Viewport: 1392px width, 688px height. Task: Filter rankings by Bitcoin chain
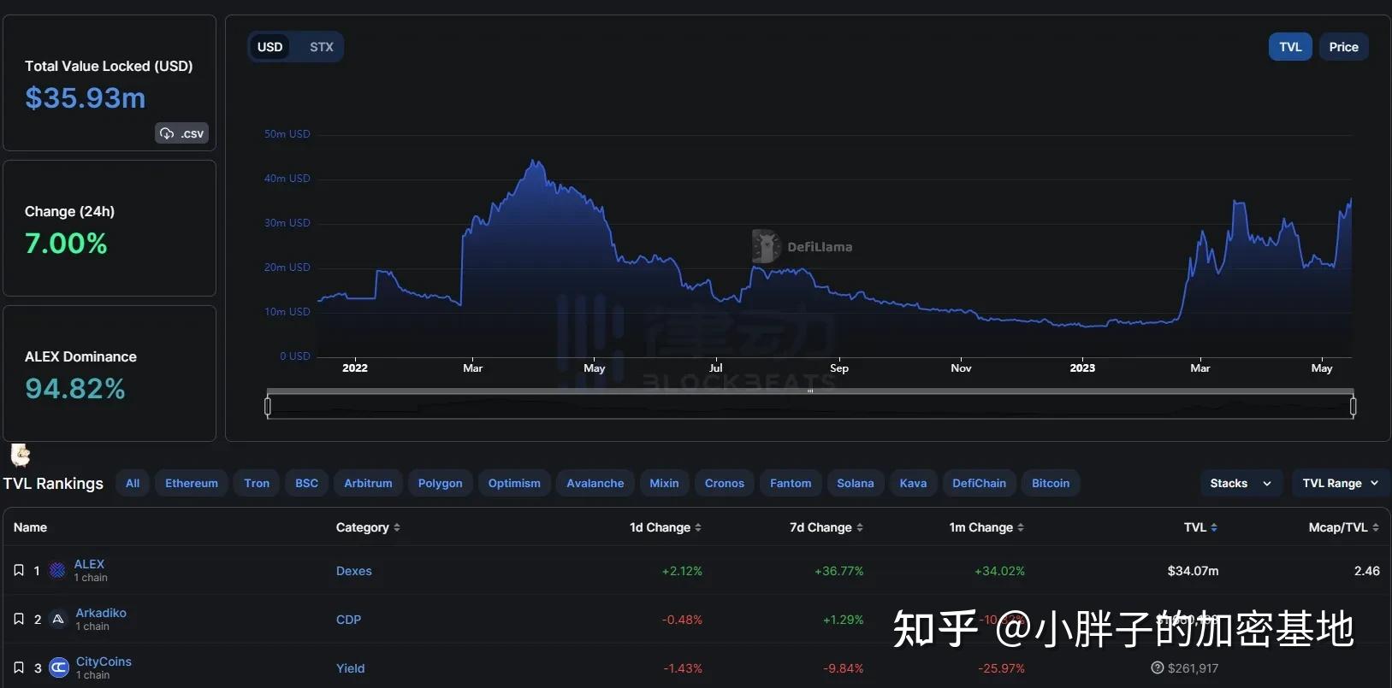(x=1051, y=483)
